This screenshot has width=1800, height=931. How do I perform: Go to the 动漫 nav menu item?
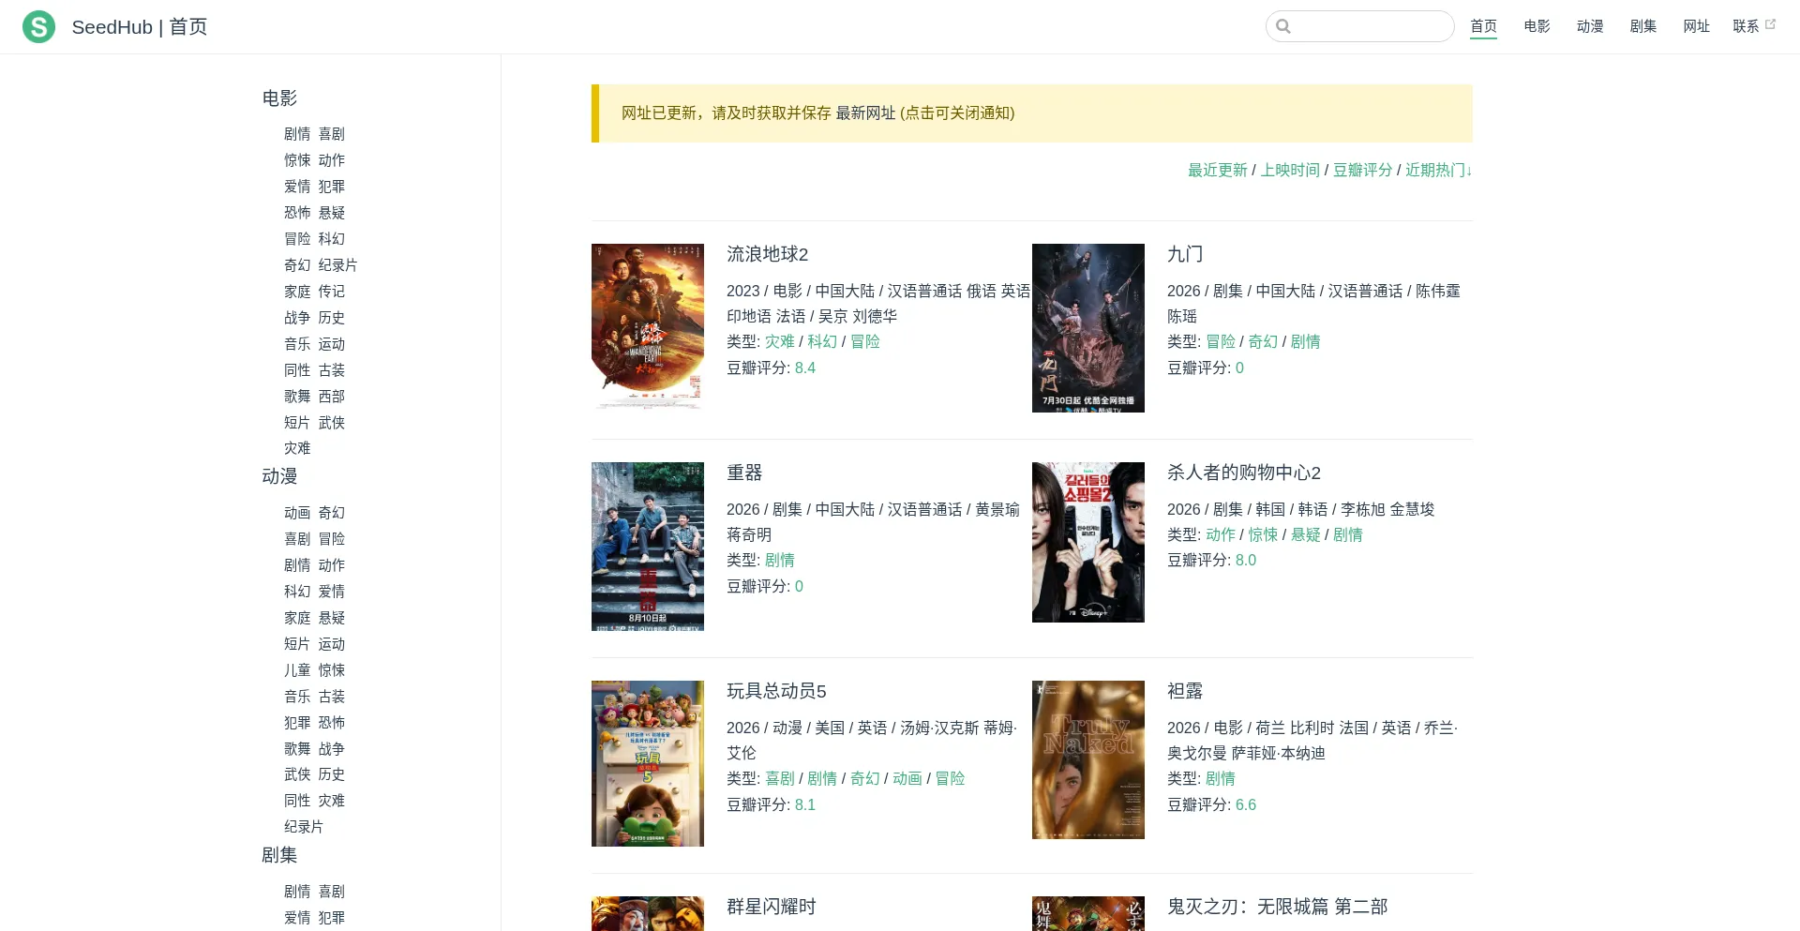(x=1590, y=26)
